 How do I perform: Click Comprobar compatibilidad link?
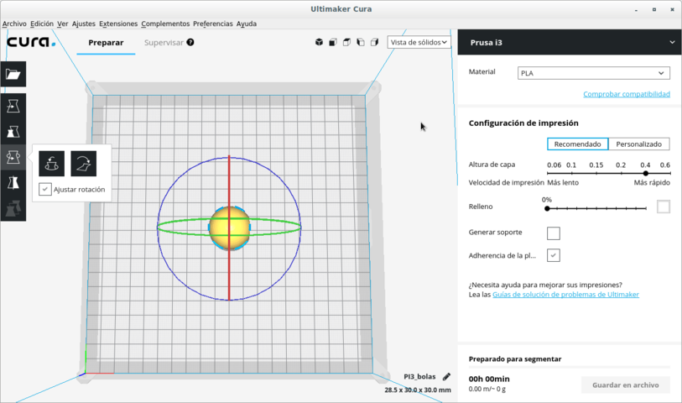coord(627,94)
